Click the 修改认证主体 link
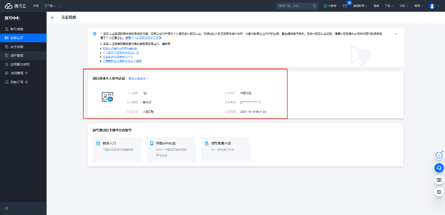 (x=138, y=79)
